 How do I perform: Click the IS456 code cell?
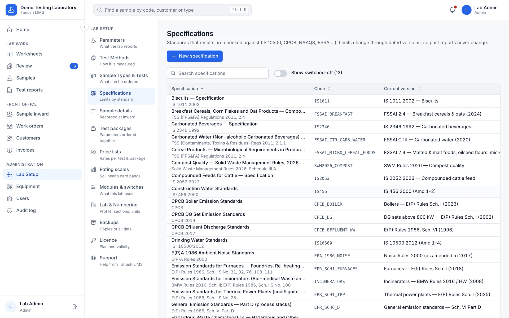321,191
